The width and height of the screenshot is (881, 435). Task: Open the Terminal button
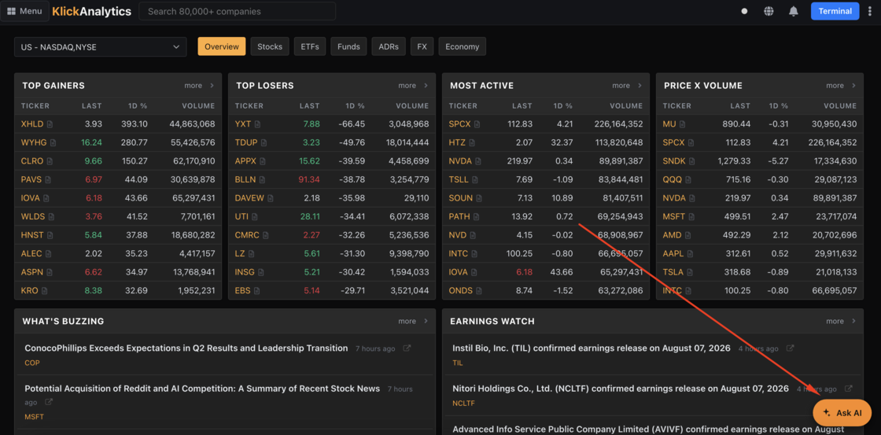835,11
